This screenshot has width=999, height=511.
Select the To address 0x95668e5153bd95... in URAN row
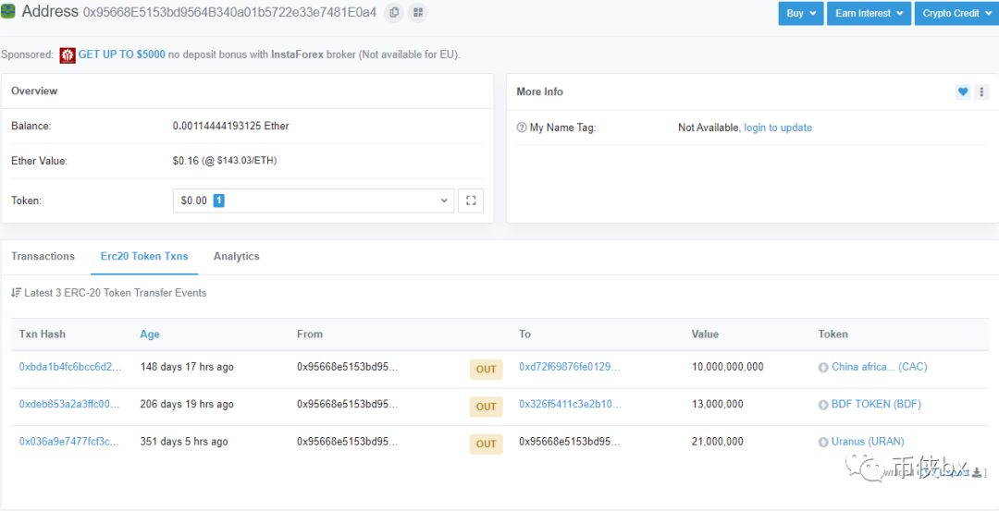coord(570,442)
